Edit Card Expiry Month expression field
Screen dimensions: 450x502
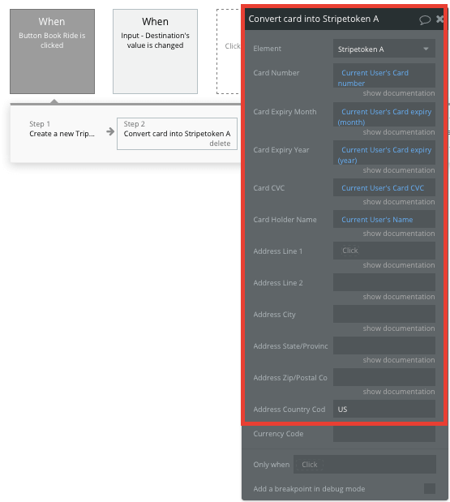[x=384, y=114]
